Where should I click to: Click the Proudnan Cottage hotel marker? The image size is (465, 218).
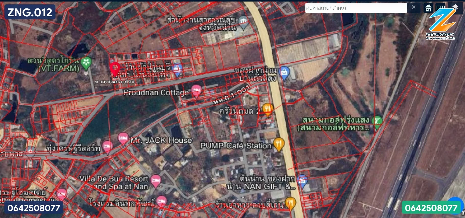tap(196, 91)
